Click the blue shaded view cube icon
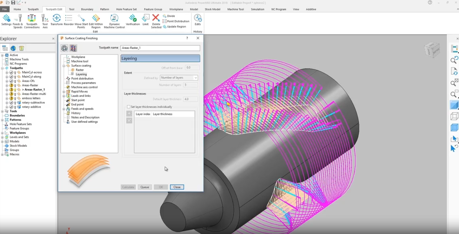Screen dimensions: 459x234 click(454, 105)
